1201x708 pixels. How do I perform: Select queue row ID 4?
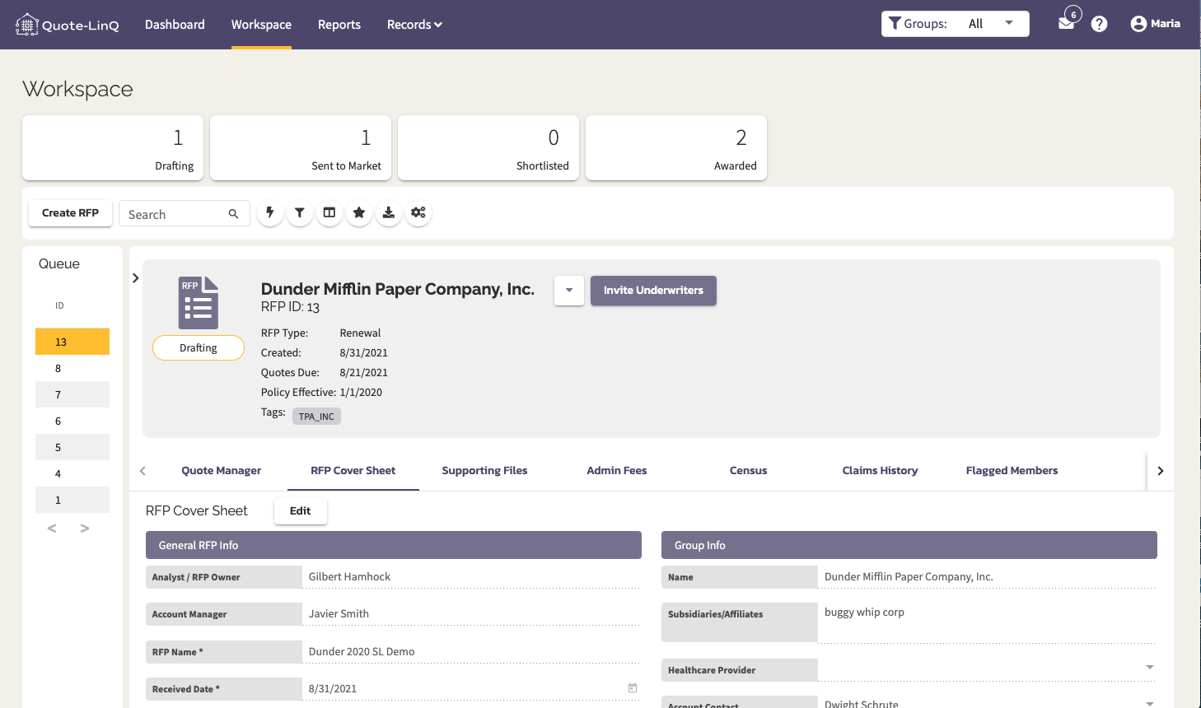point(72,473)
